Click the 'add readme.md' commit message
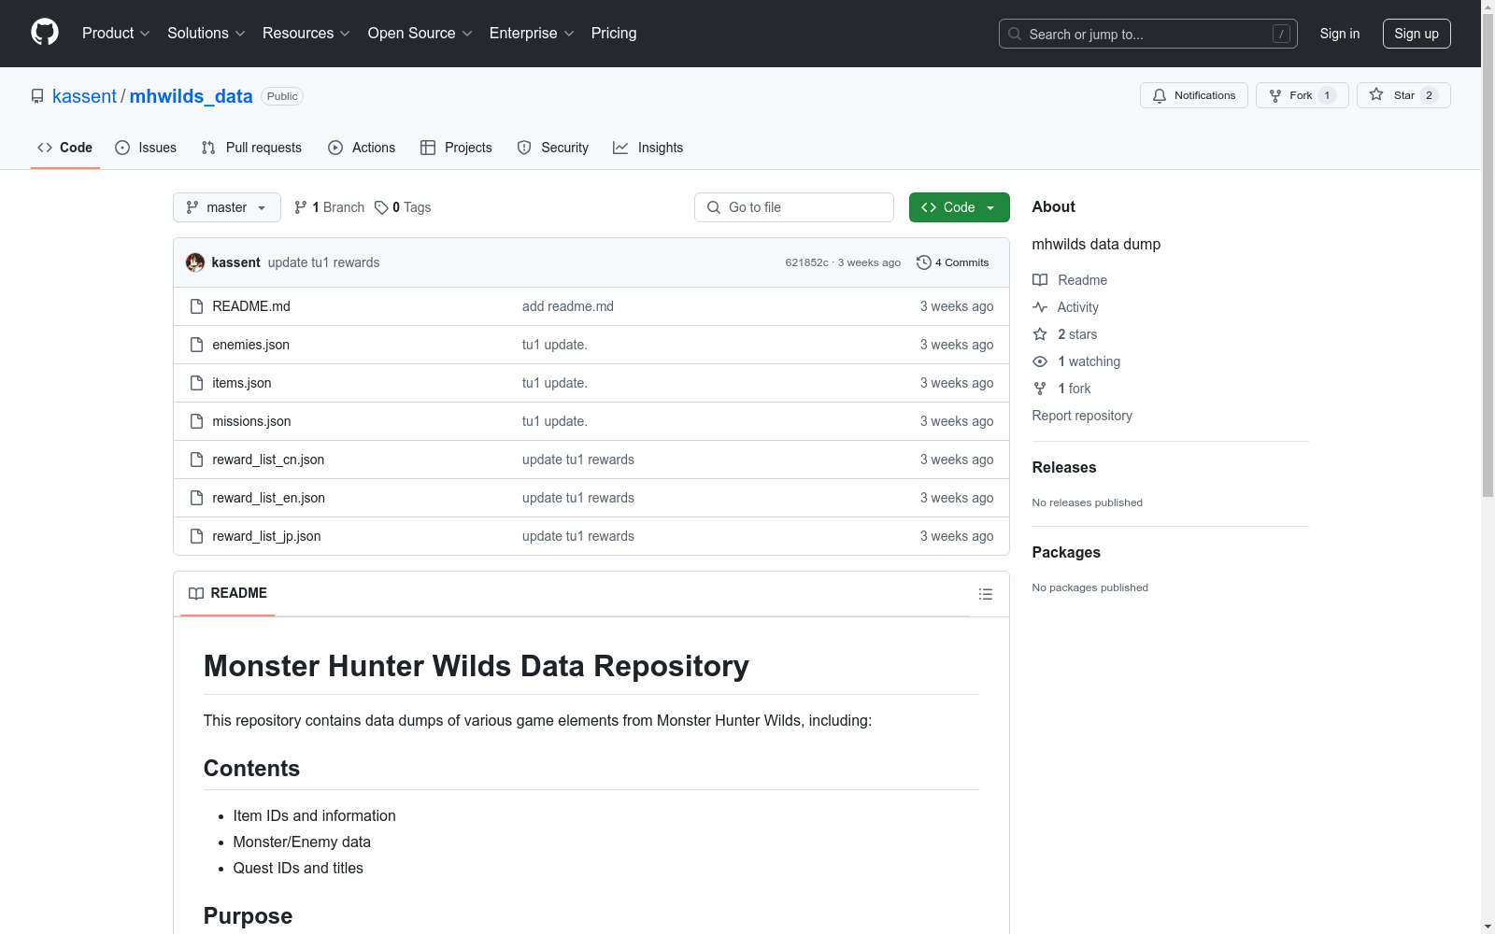Image resolution: width=1495 pixels, height=934 pixels. [x=568, y=306]
